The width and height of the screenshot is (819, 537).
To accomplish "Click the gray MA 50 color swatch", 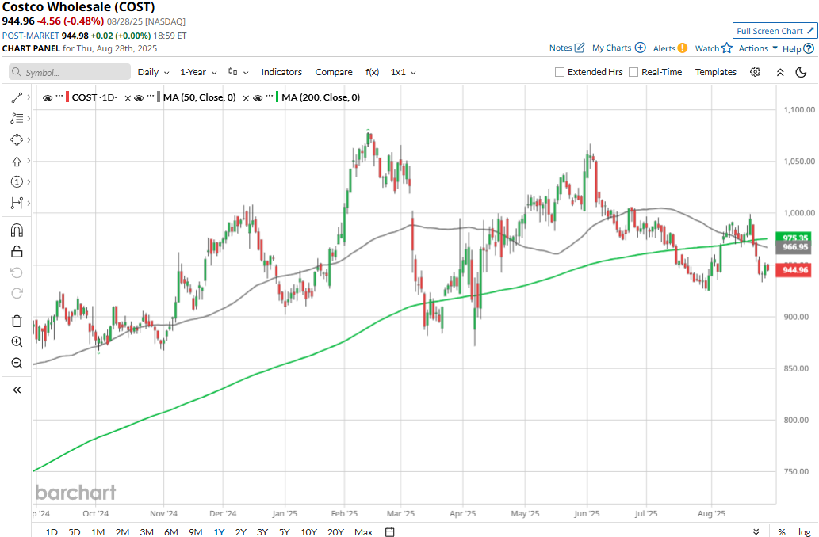I will point(159,97).
